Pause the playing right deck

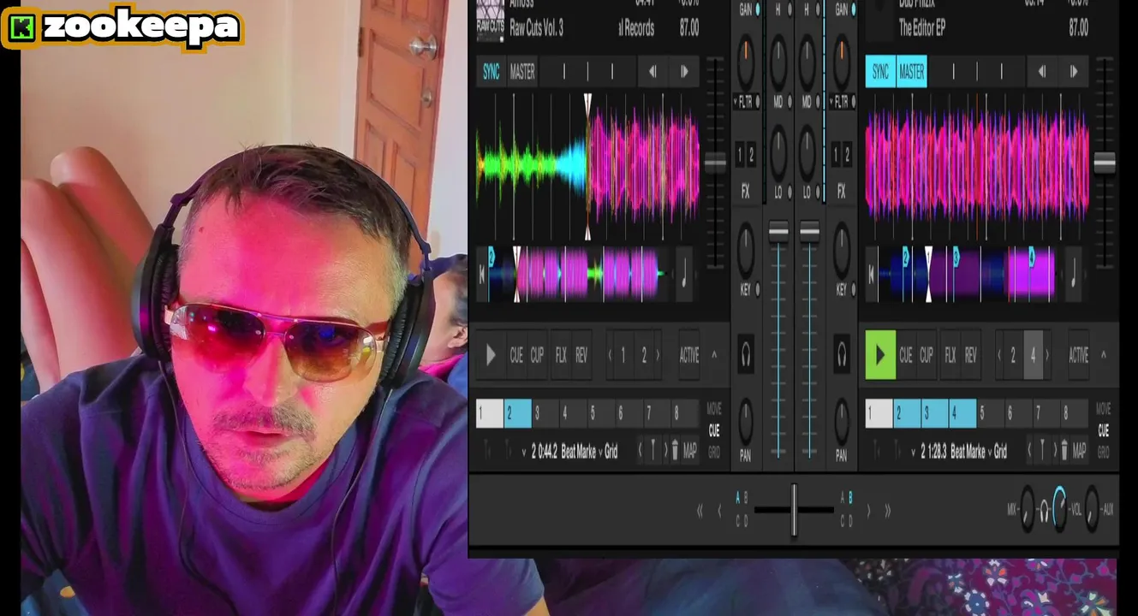click(x=880, y=355)
